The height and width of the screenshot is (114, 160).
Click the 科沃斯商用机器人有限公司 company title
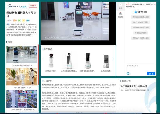(x=21, y=14)
